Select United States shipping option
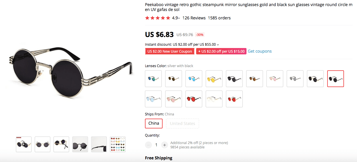Screen dimensions: 357x162 pyautogui.click(x=183, y=124)
